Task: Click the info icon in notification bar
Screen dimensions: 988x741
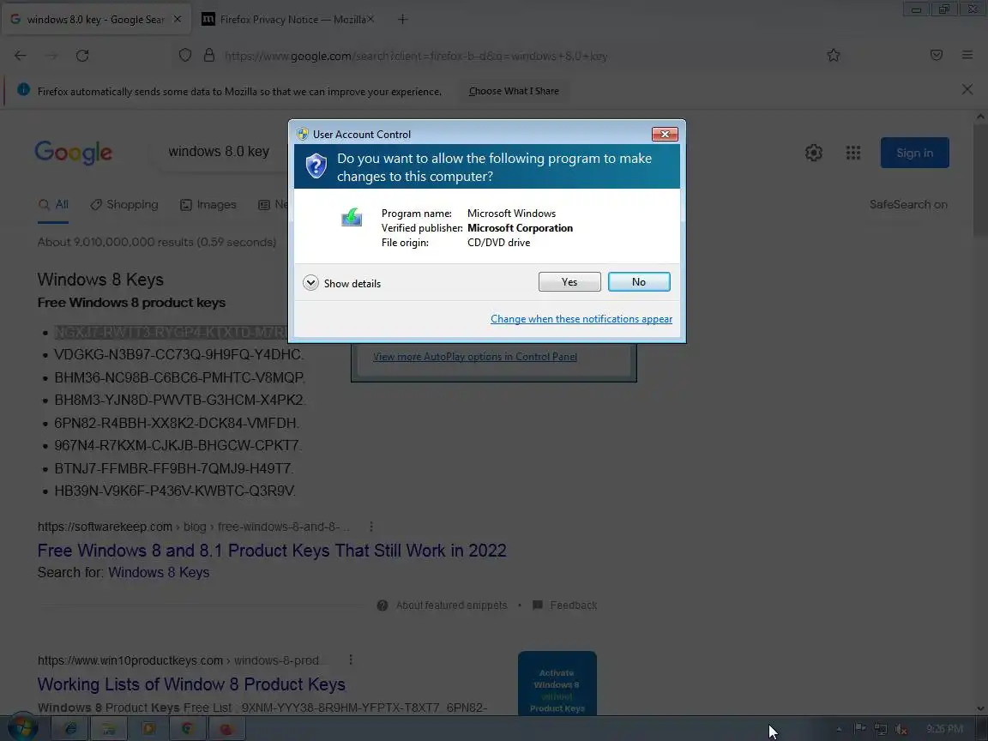Action: 23,89
